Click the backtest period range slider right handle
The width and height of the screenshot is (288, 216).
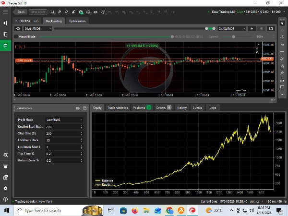pyautogui.click(x=214, y=29)
